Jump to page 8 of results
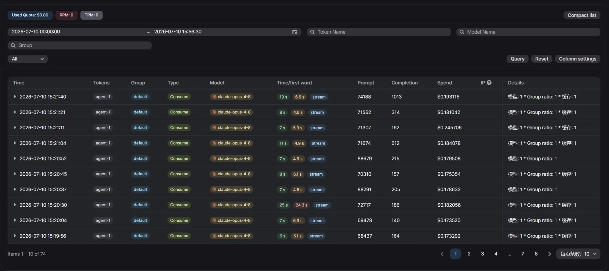 536,254
